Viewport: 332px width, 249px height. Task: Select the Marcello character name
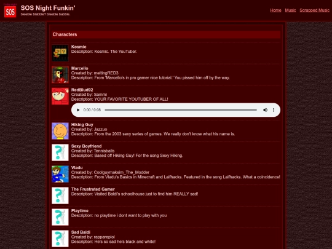pos(79,68)
